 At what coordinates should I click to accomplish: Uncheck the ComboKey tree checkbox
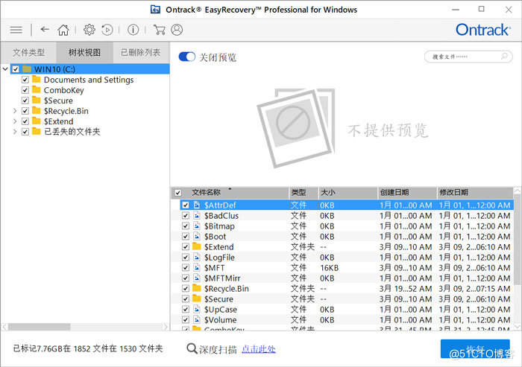pos(25,90)
